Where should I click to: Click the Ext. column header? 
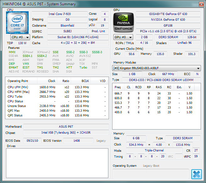click(179, 87)
